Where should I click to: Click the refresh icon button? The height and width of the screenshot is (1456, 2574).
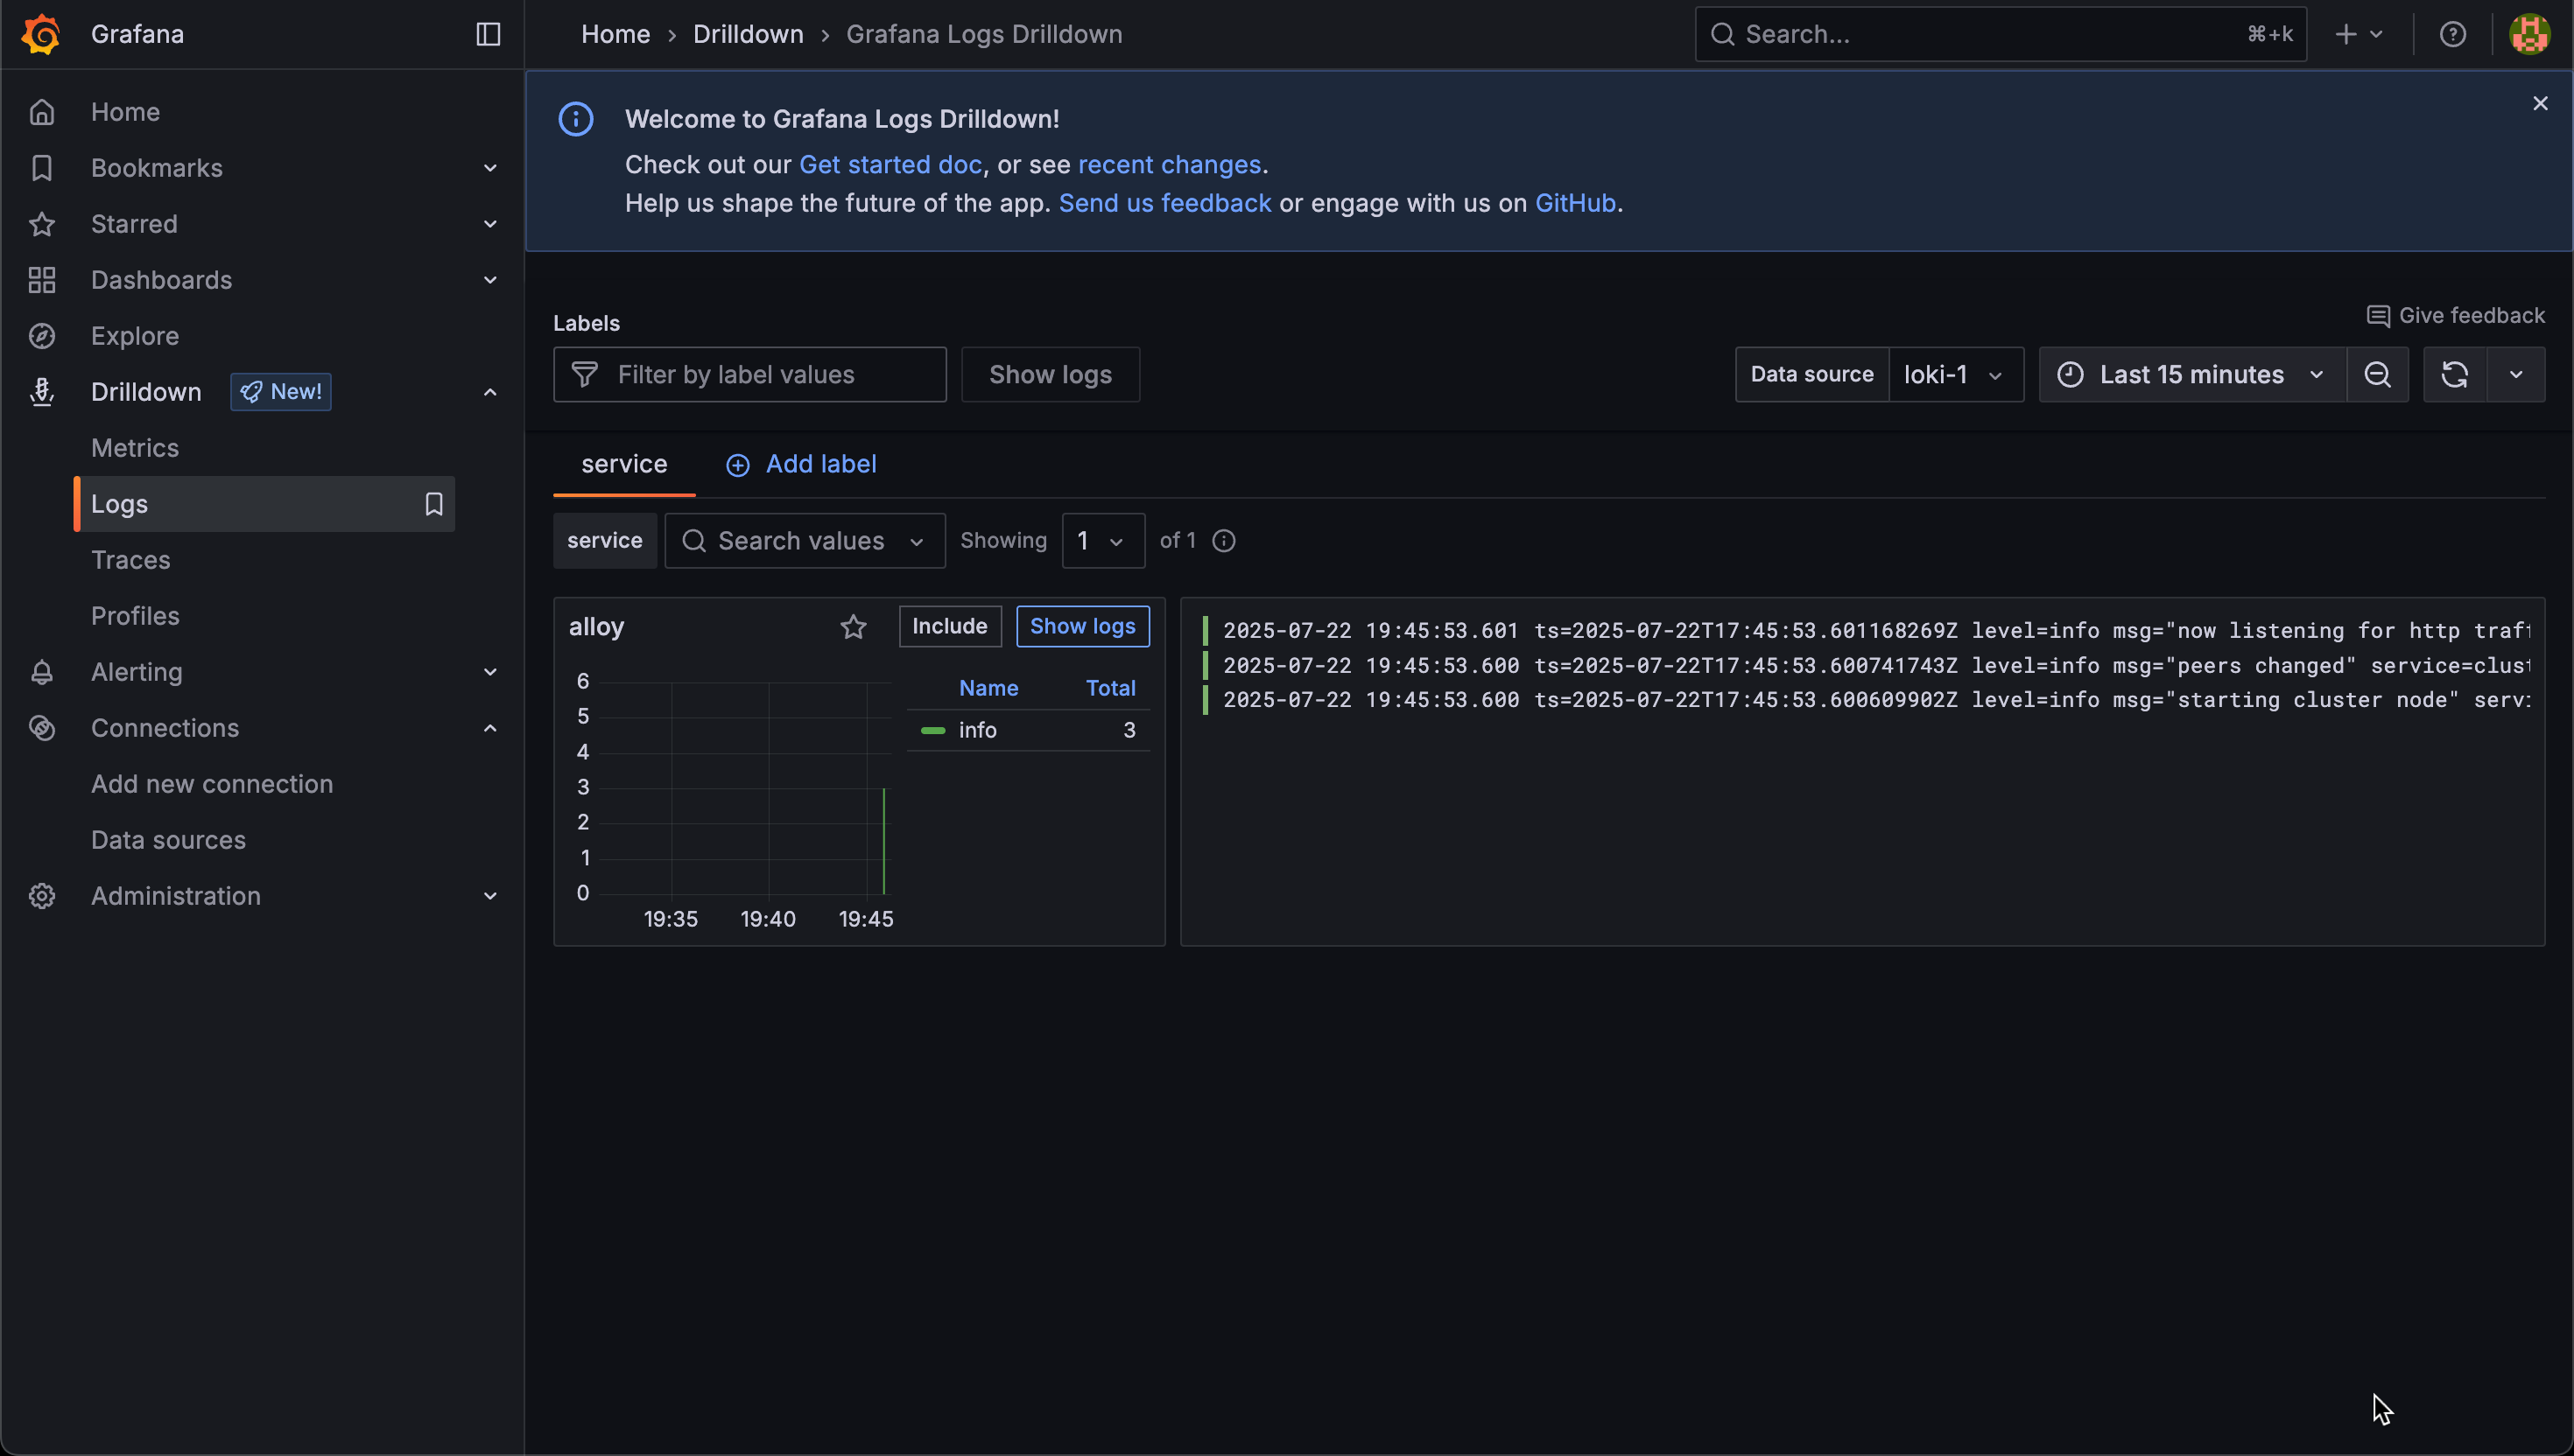point(2455,374)
